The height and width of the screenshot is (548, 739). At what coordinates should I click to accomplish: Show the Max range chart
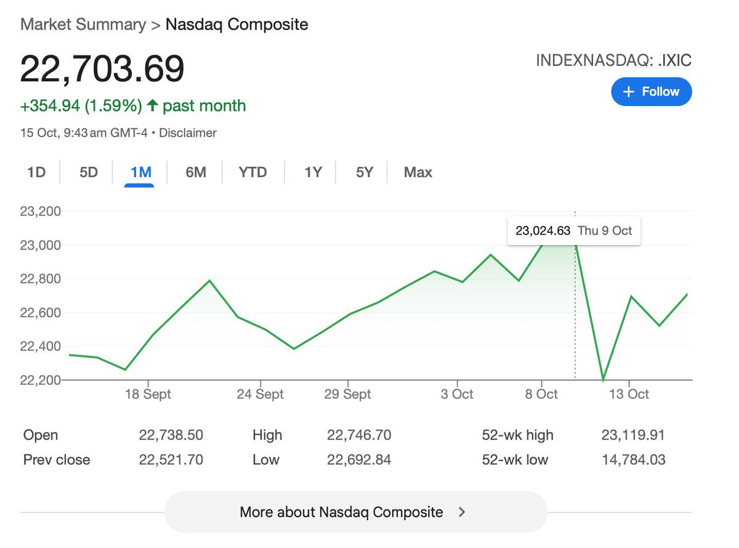pyautogui.click(x=418, y=172)
